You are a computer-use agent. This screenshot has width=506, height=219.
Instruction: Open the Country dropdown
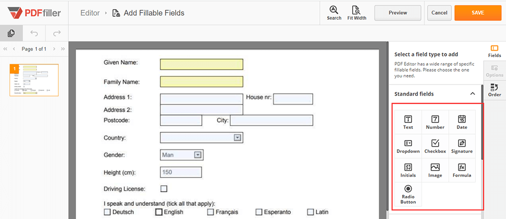click(237, 138)
